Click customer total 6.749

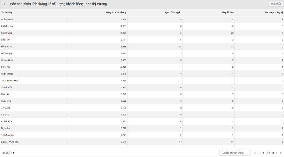(123, 94)
